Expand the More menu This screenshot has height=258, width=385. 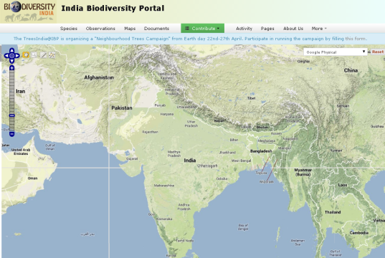[x=319, y=29]
